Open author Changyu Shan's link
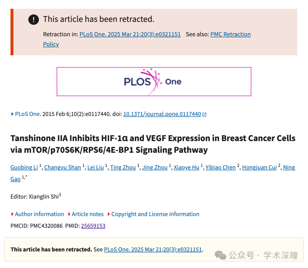The width and height of the screenshot is (308, 268). point(62,167)
